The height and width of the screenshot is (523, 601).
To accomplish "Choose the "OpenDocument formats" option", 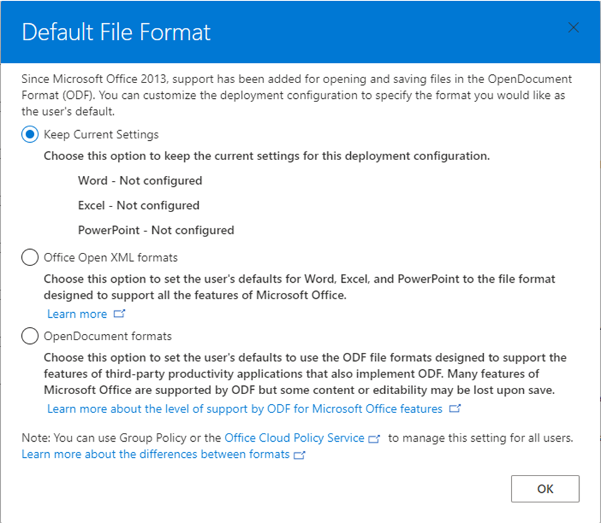I will [29, 336].
